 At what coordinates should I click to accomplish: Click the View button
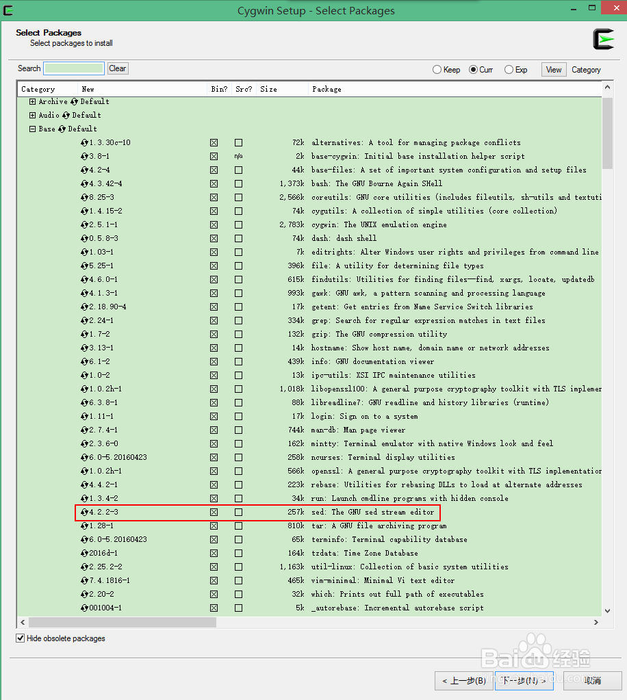point(554,70)
